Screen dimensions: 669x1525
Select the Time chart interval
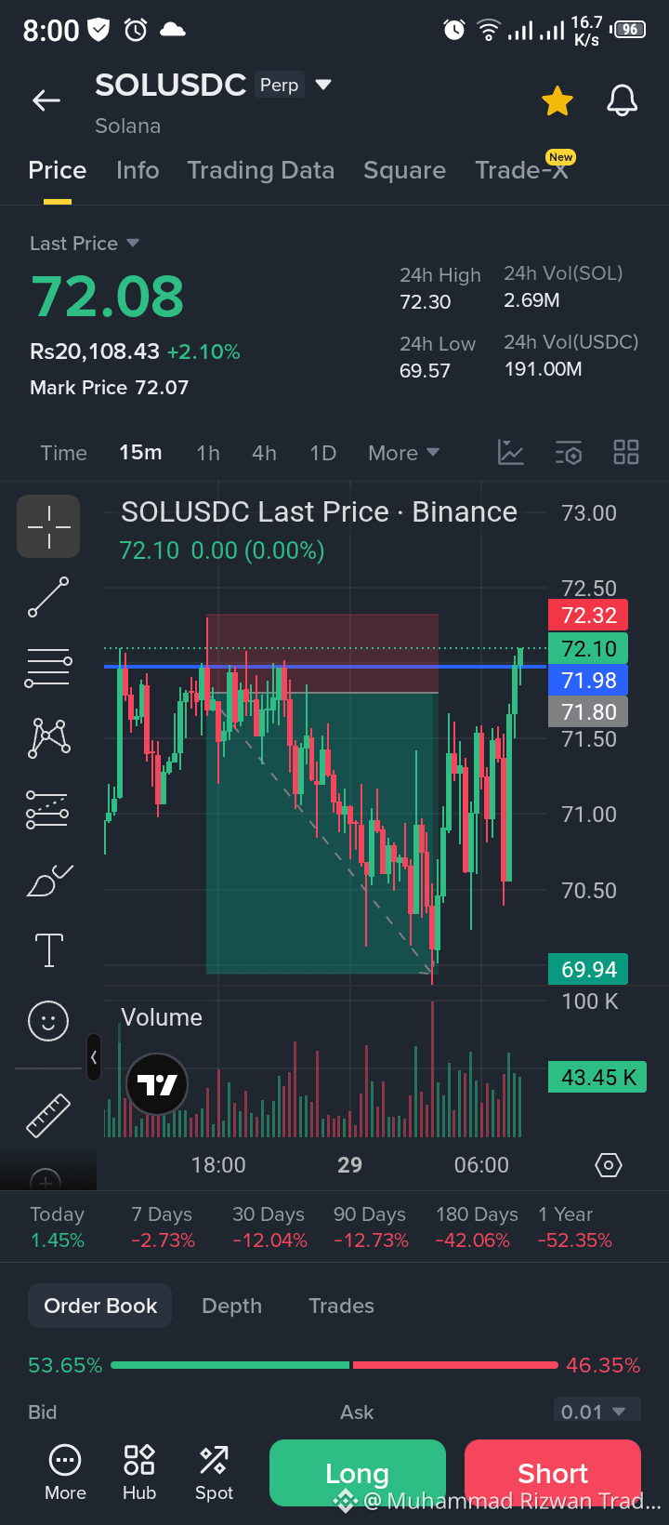(x=64, y=453)
